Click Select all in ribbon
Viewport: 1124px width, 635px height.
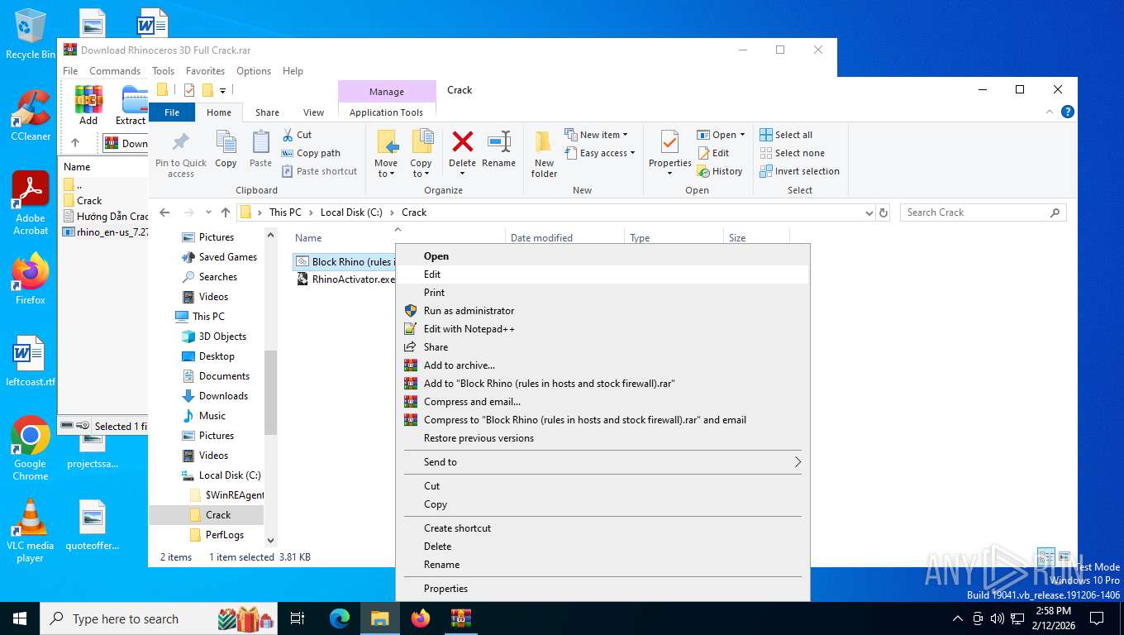(x=786, y=135)
